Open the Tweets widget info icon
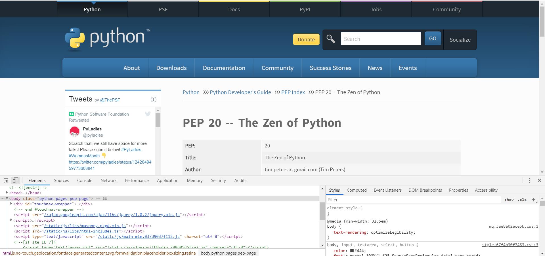Viewport: 545px width, 256px height. [154, 100]
